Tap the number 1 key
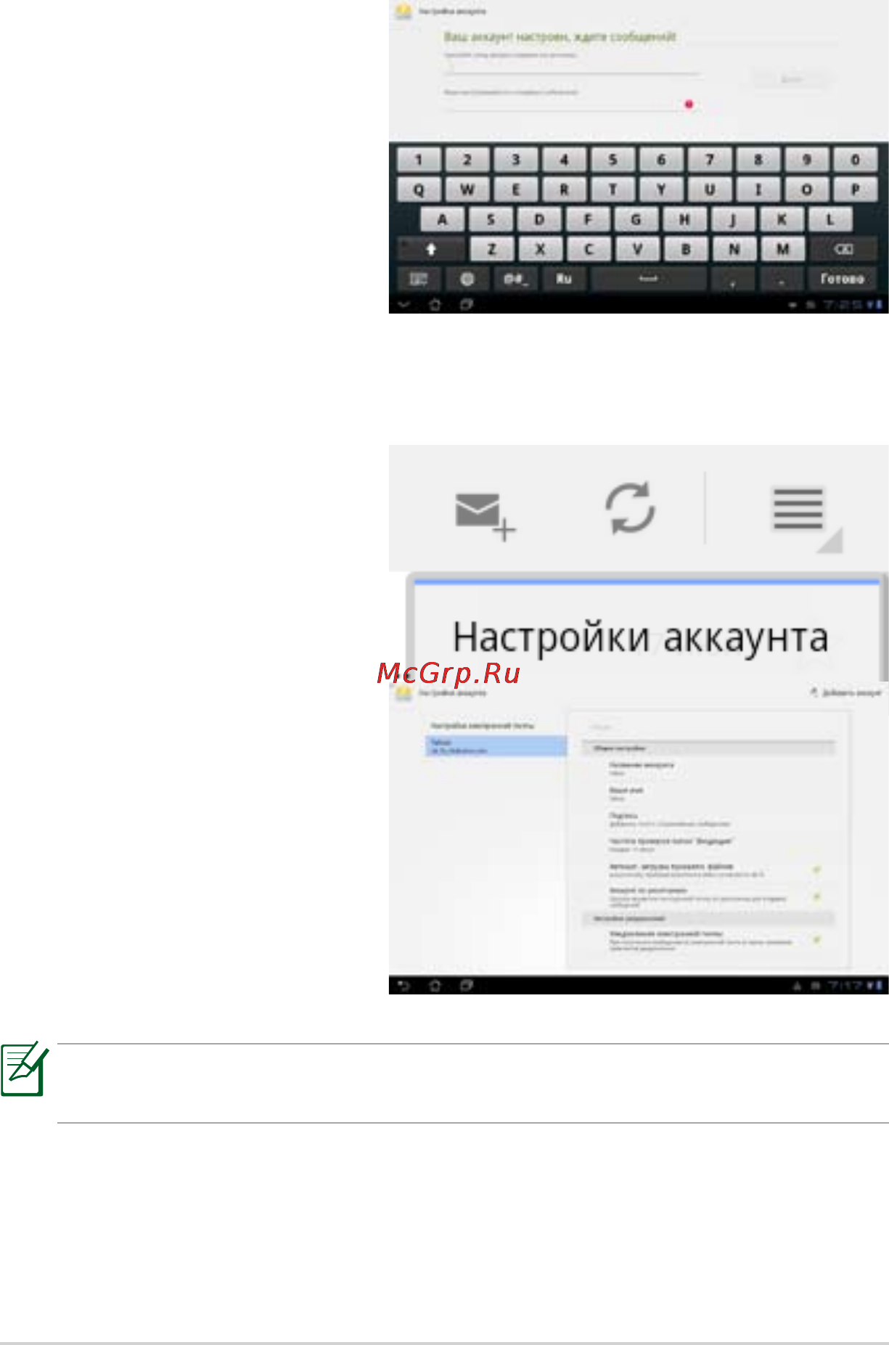 (419, 160)
